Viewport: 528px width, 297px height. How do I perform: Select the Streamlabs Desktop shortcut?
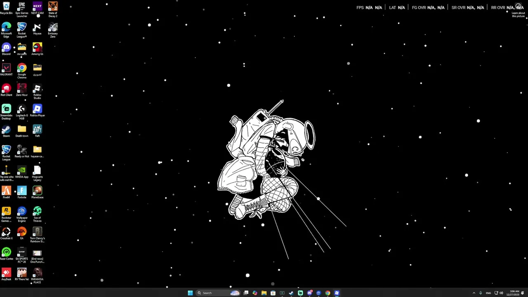6,112
